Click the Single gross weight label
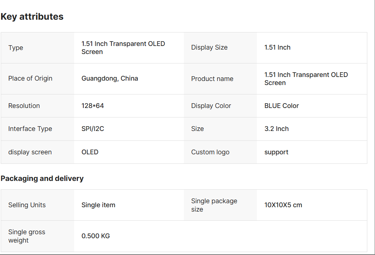This screenshot has width=375, height=255. click(x=27, y=236)
